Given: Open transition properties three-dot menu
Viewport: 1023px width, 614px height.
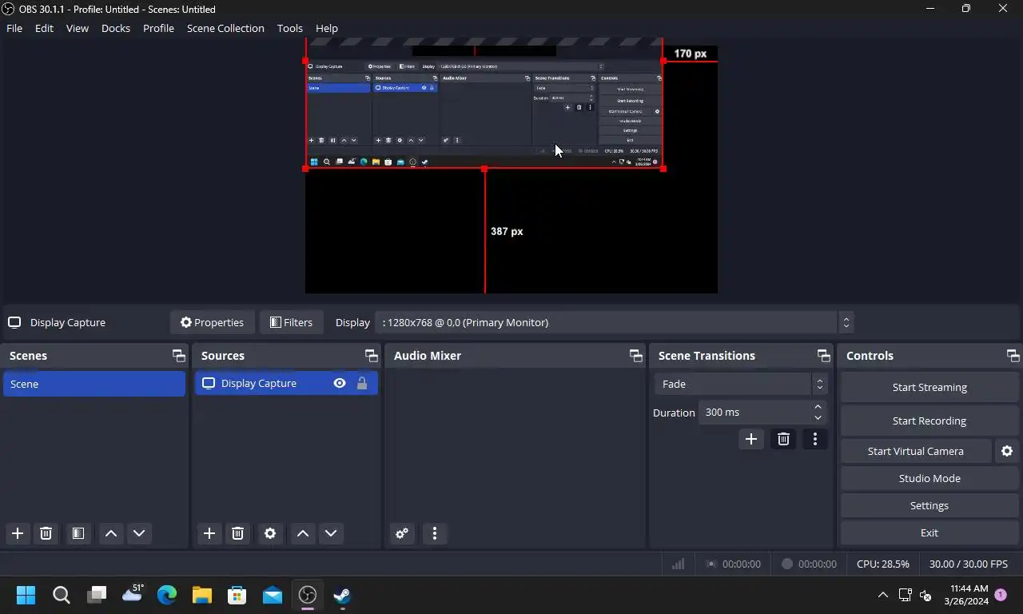Looking at the screenshot, I should click(815, 439).
